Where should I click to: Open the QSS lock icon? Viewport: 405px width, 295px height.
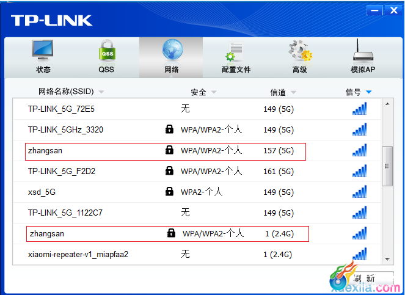click(107, 50)
